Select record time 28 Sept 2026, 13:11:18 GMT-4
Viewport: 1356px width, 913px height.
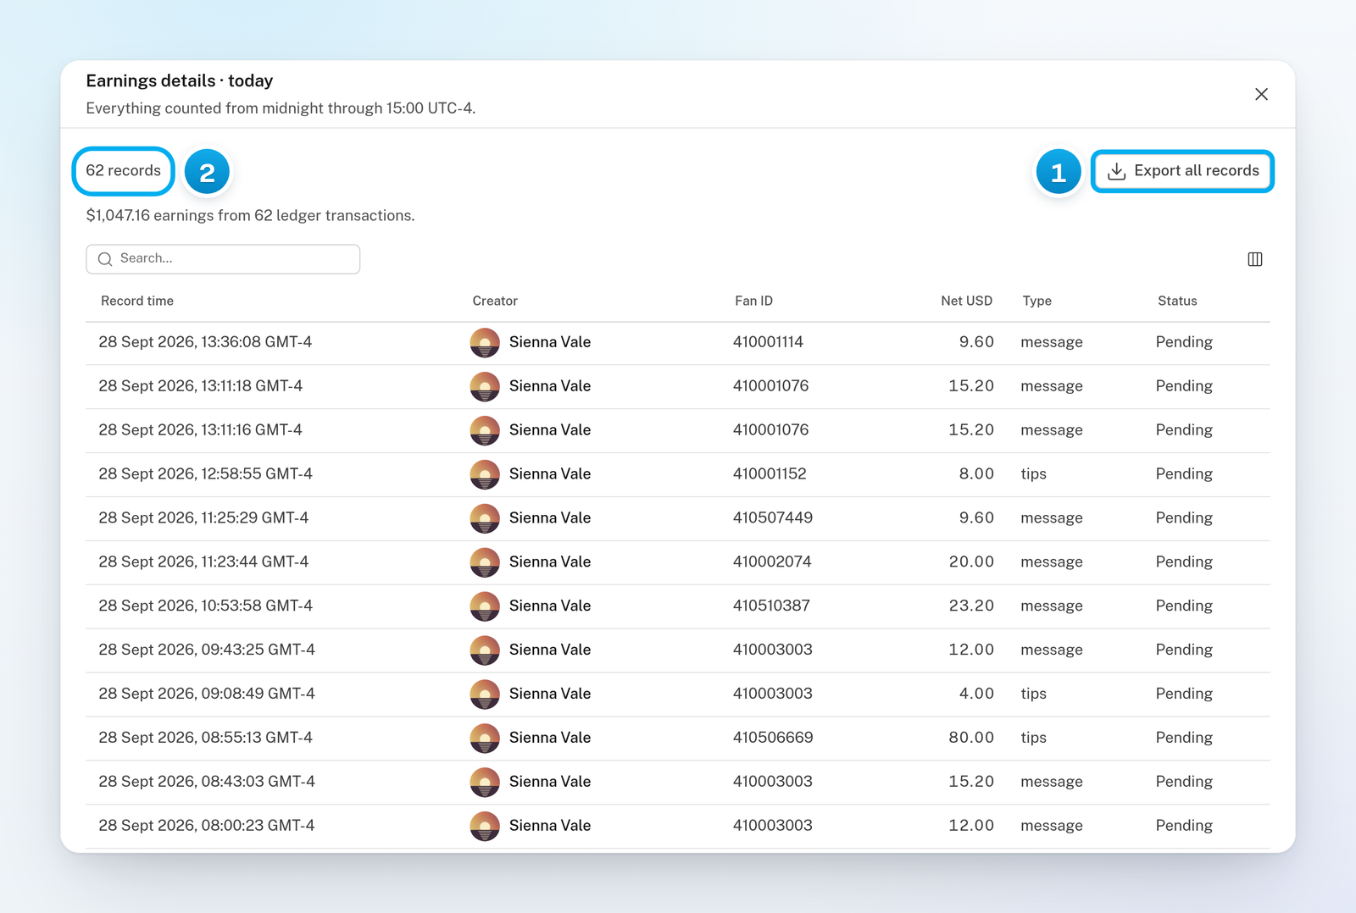point(201,386)
